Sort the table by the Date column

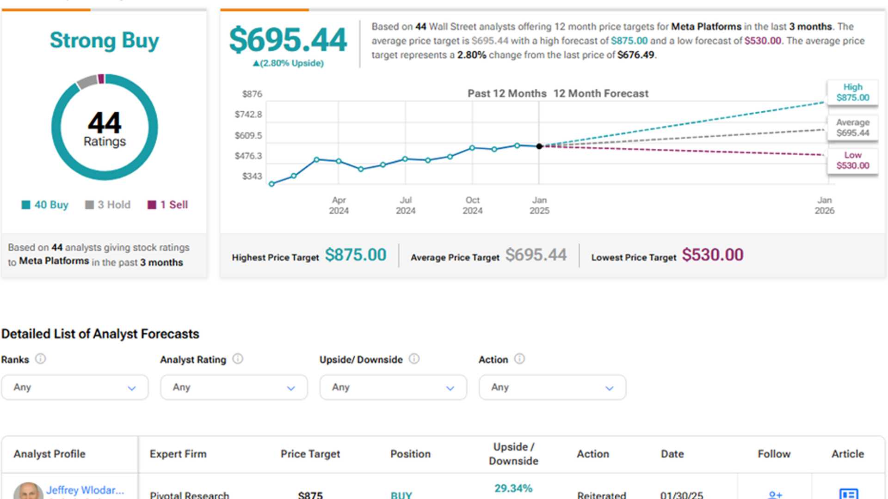click(672, 454)
